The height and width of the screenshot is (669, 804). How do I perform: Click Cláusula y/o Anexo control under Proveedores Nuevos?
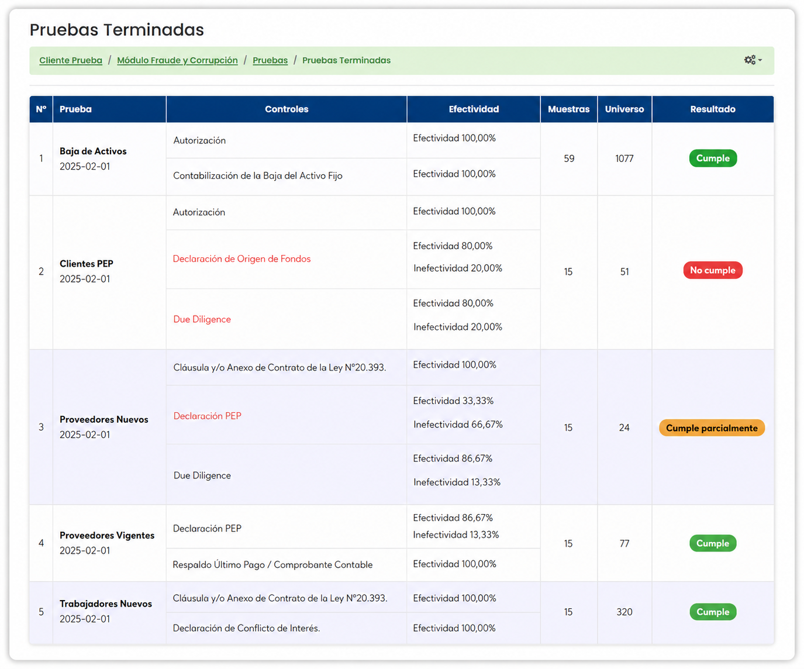[x=279, y=367]
